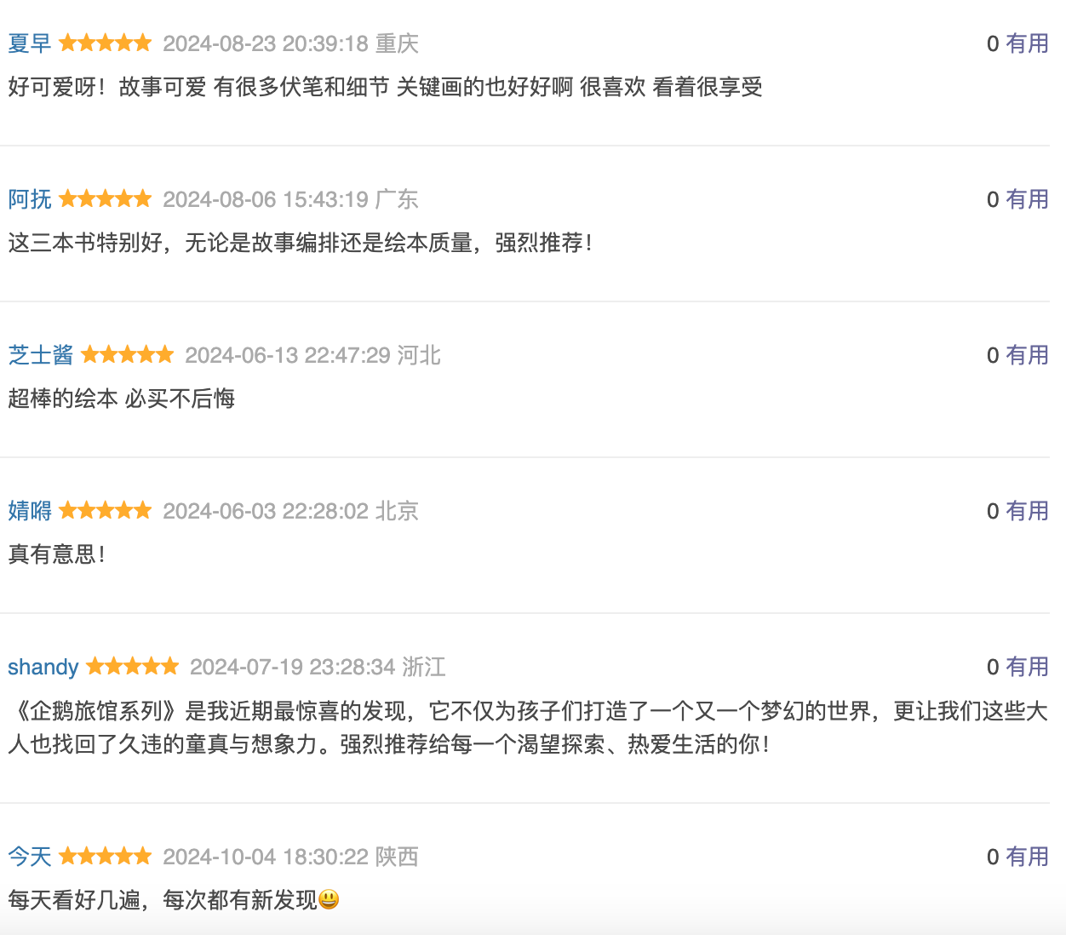Click the star rating beside 芝士酱
The height and width of the screenshot is (935, 1066).
coord(128,354)
